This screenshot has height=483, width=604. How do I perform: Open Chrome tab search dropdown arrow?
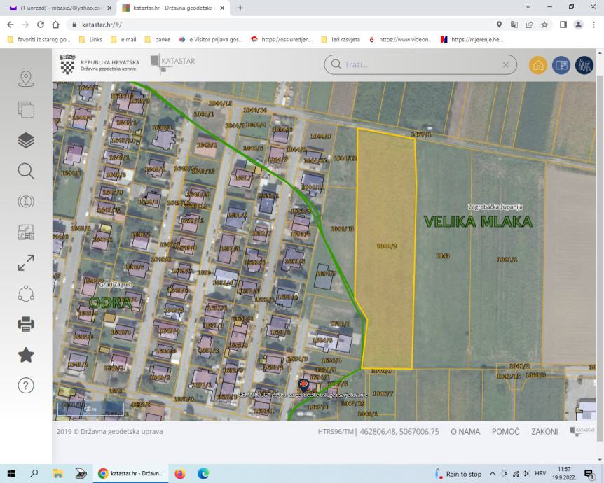point(528,7)
